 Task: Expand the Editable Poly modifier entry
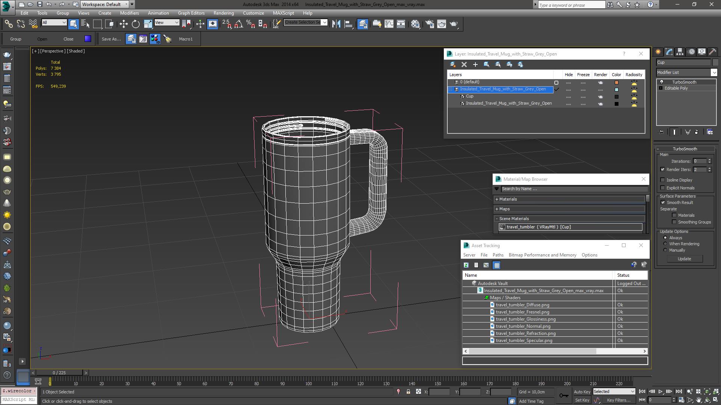[x=661, y=88]
